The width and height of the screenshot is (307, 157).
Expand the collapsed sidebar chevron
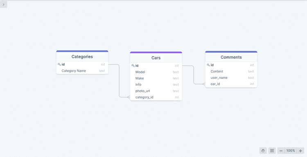[x=4, y=4]
